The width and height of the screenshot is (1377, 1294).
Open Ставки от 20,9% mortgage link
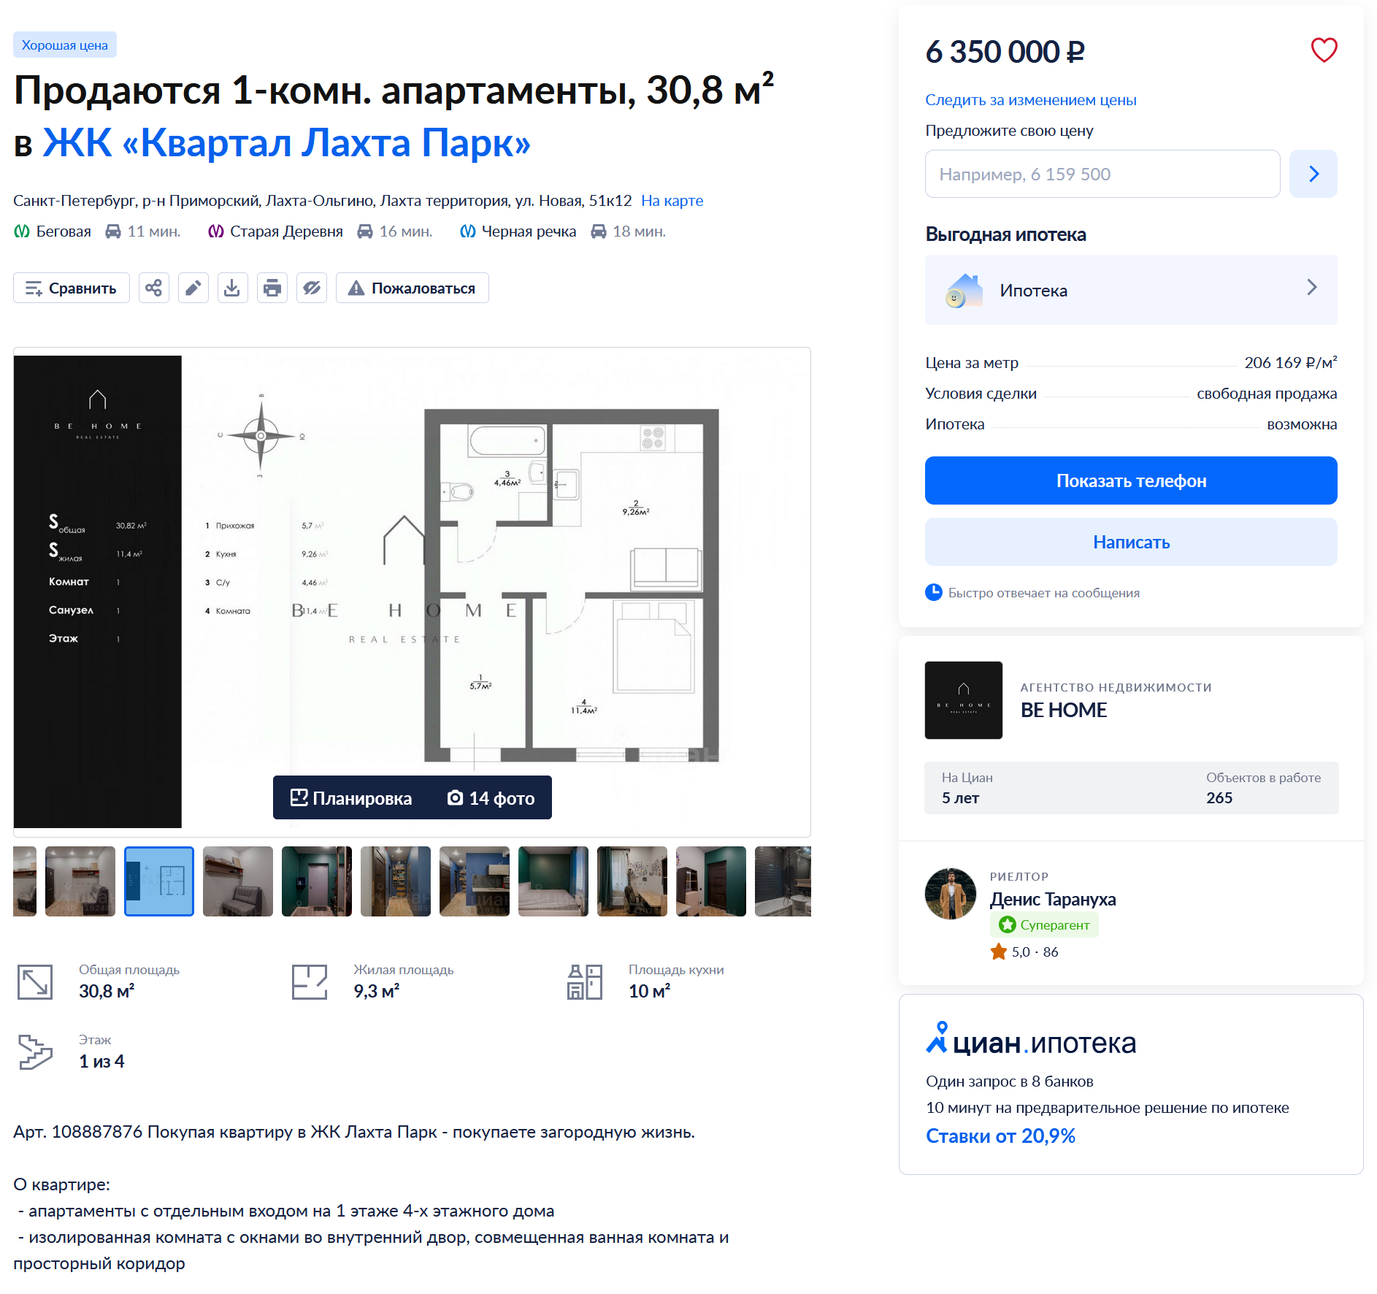point(1000,1136)
